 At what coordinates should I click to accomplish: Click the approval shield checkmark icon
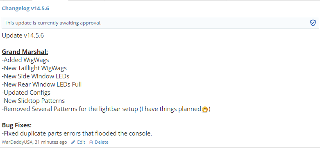point(313,23)
